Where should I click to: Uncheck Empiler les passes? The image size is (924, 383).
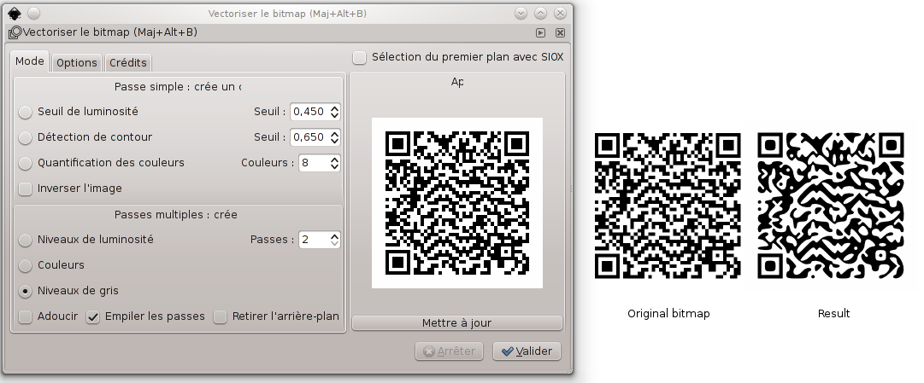tap(92, 317)
